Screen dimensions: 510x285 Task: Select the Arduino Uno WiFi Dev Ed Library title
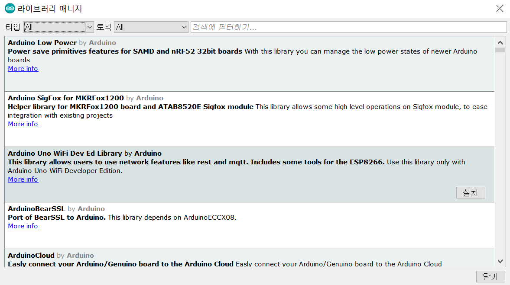[x=65, y=154]
